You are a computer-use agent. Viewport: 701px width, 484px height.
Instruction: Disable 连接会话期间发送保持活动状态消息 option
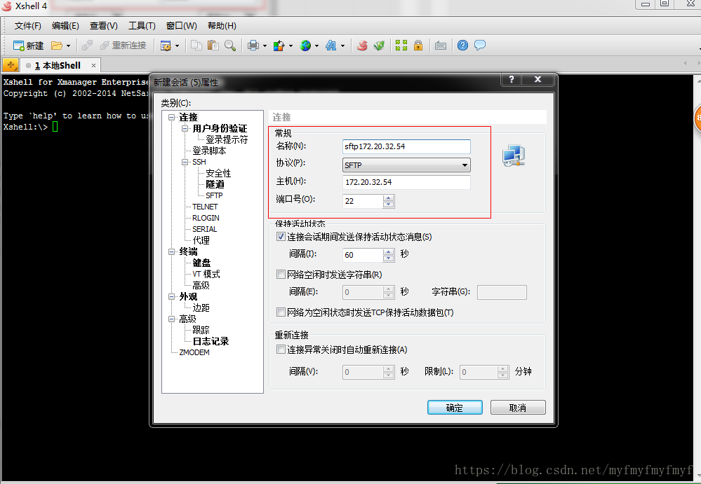pyautogui.click(x=281, y=236)
